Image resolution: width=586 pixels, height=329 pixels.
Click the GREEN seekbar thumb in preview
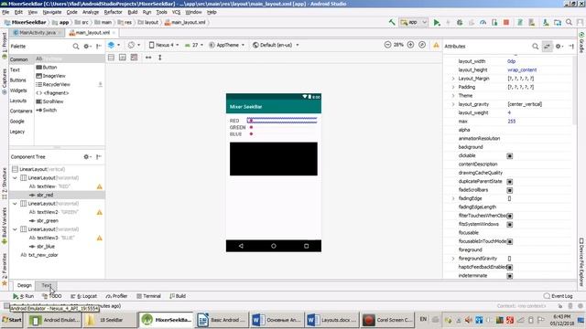(251, 128)
